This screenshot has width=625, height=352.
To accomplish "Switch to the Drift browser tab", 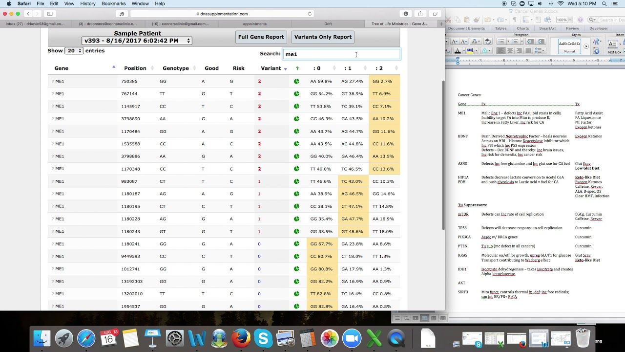I will tap(328, 23).
